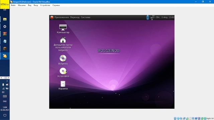Screen dimensions: 214x120
Task: Click the network adapter icon in VirtualBox status bar
Action: 184,119
